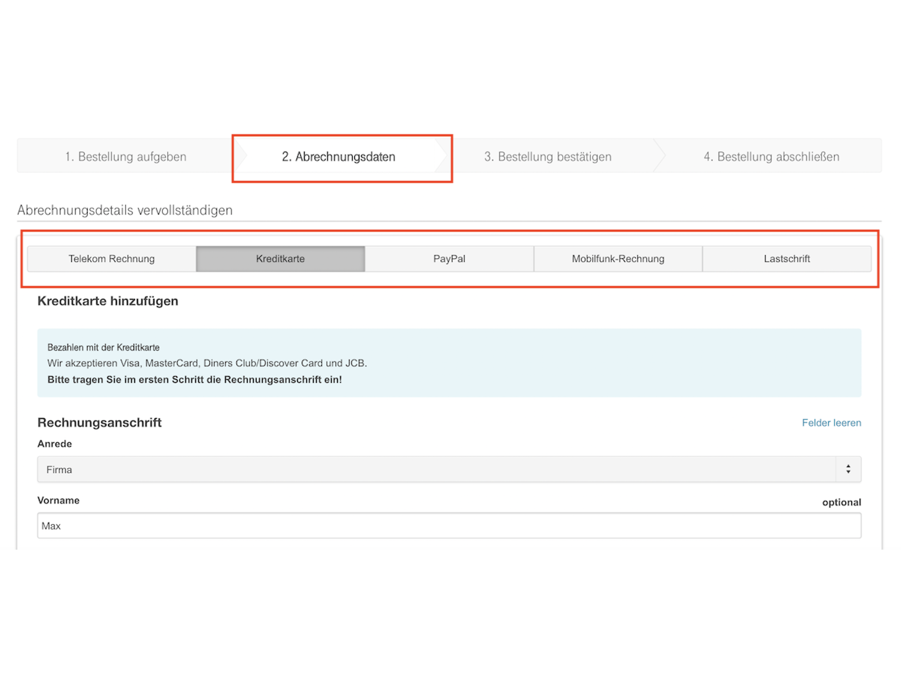Click the optional label beside Vorname
The image size is (901, 676).
click(842, 502)
